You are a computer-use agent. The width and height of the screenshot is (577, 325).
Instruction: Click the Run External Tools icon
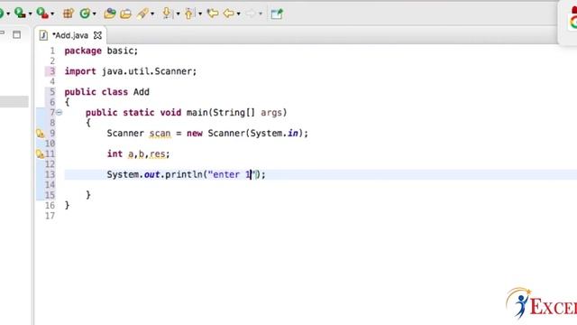click(x=42, y=14)
